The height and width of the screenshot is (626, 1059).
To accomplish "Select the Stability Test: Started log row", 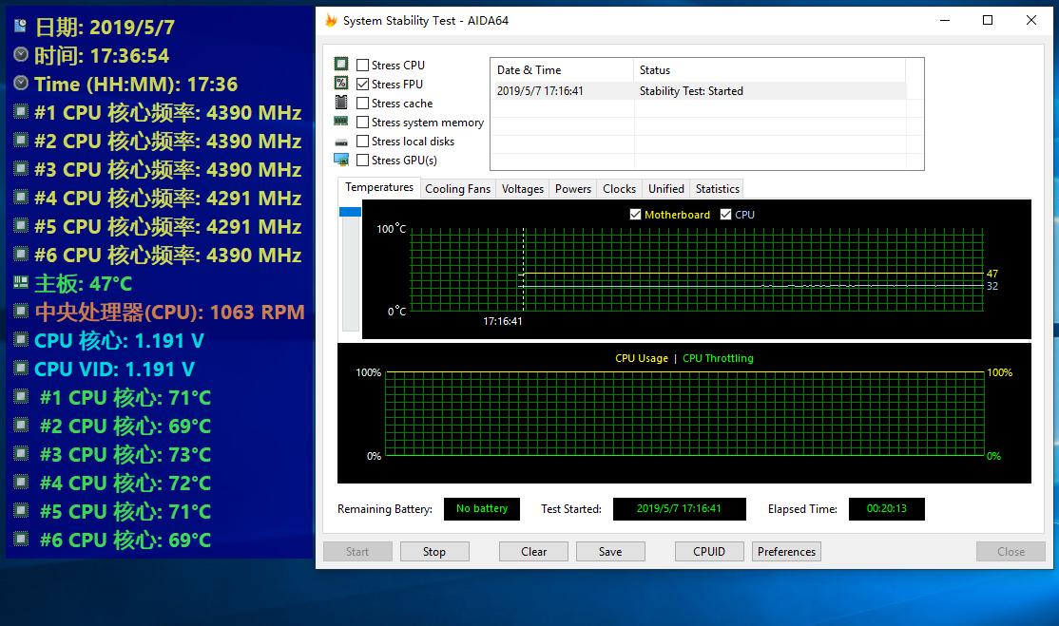I will tap(700, 91).
